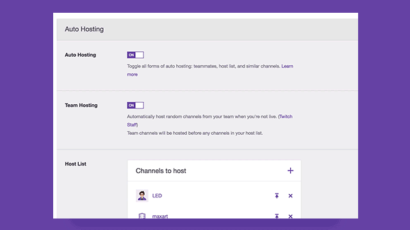Remove LED from the host list
The width and height of the screenshot is (410, 230).
point(290,196)
